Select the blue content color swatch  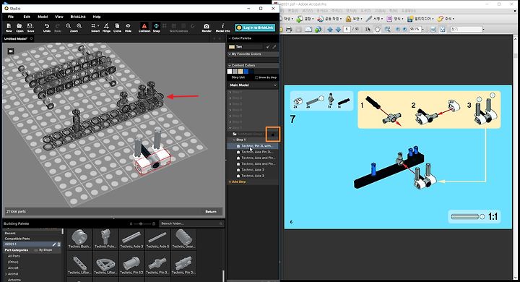pyautogui.click(x=246, y=72)
